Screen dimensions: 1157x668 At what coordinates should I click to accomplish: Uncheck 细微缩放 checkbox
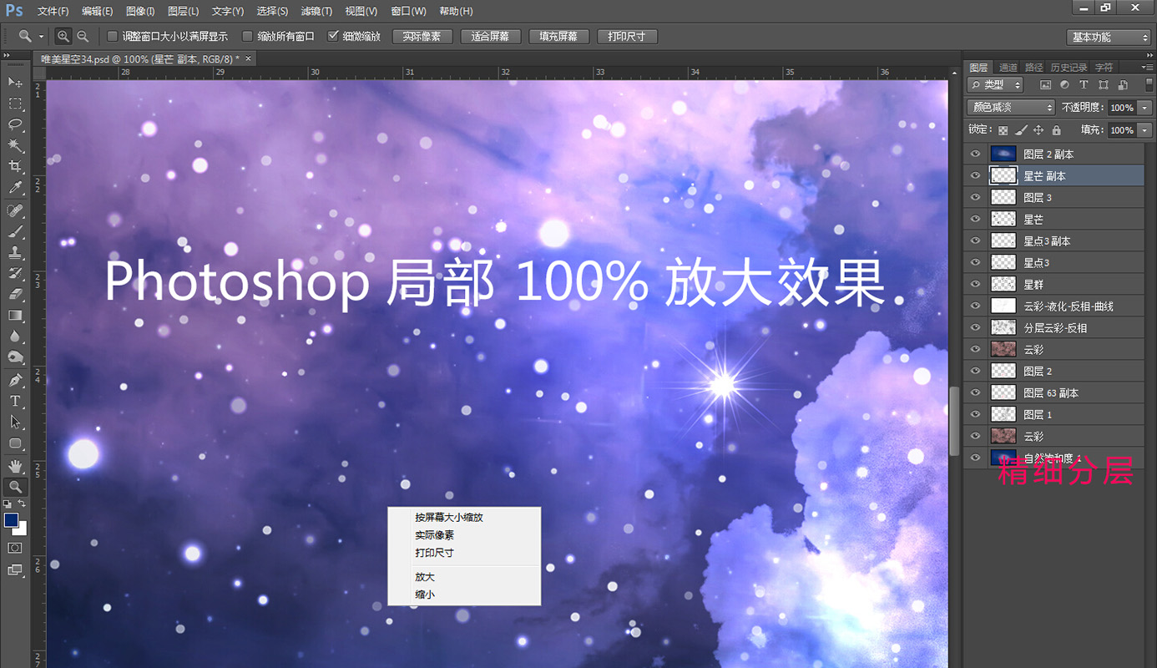click(x=333, y=37)
